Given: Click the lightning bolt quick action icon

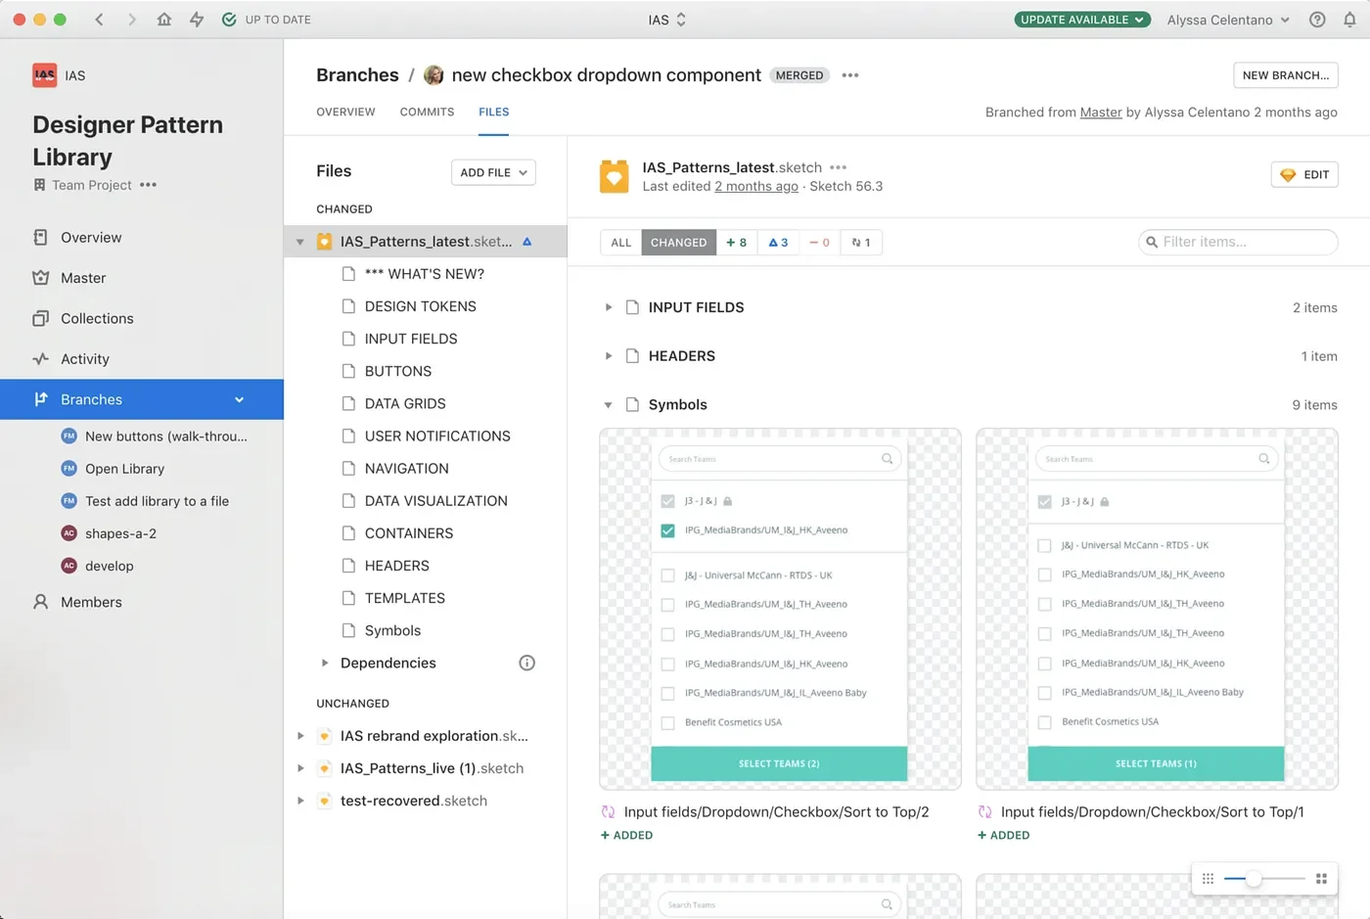Looking at the screenshot, I should click(197, 20).
